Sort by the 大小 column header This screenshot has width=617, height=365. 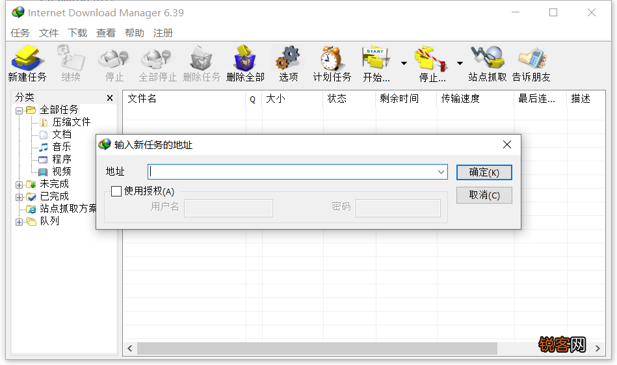point(293,98)
